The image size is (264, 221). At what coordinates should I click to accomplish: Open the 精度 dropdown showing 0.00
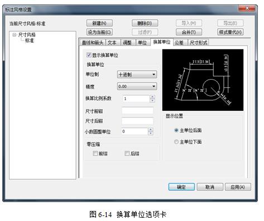coord(137,86)
